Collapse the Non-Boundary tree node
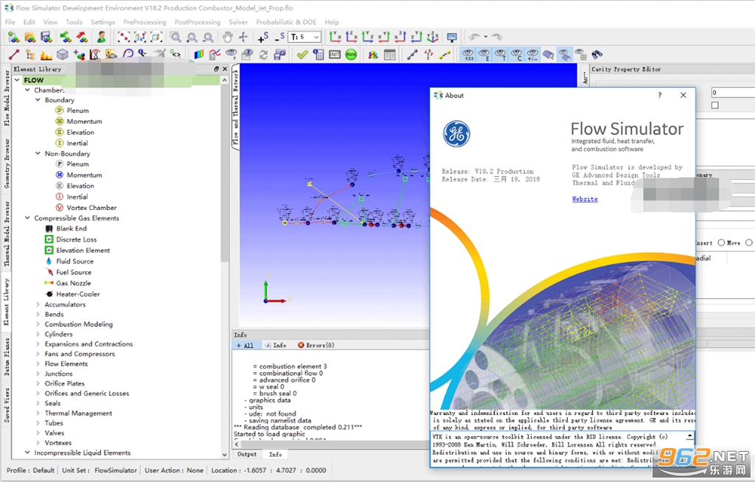Viewport: 755px width, 482px height. tap(38, 153)
